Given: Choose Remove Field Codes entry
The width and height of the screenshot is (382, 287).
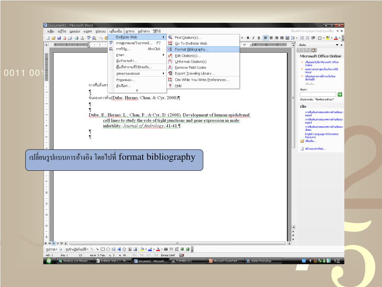Looking at the screenshot, I should pos(203,67).
